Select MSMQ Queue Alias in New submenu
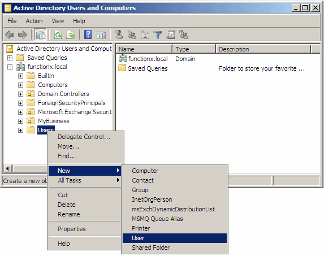The height and width of the screenshot is (256, 324). [175, 219]
